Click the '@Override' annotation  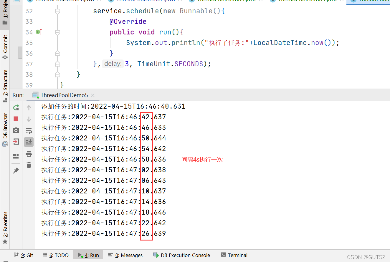(128, 21)
